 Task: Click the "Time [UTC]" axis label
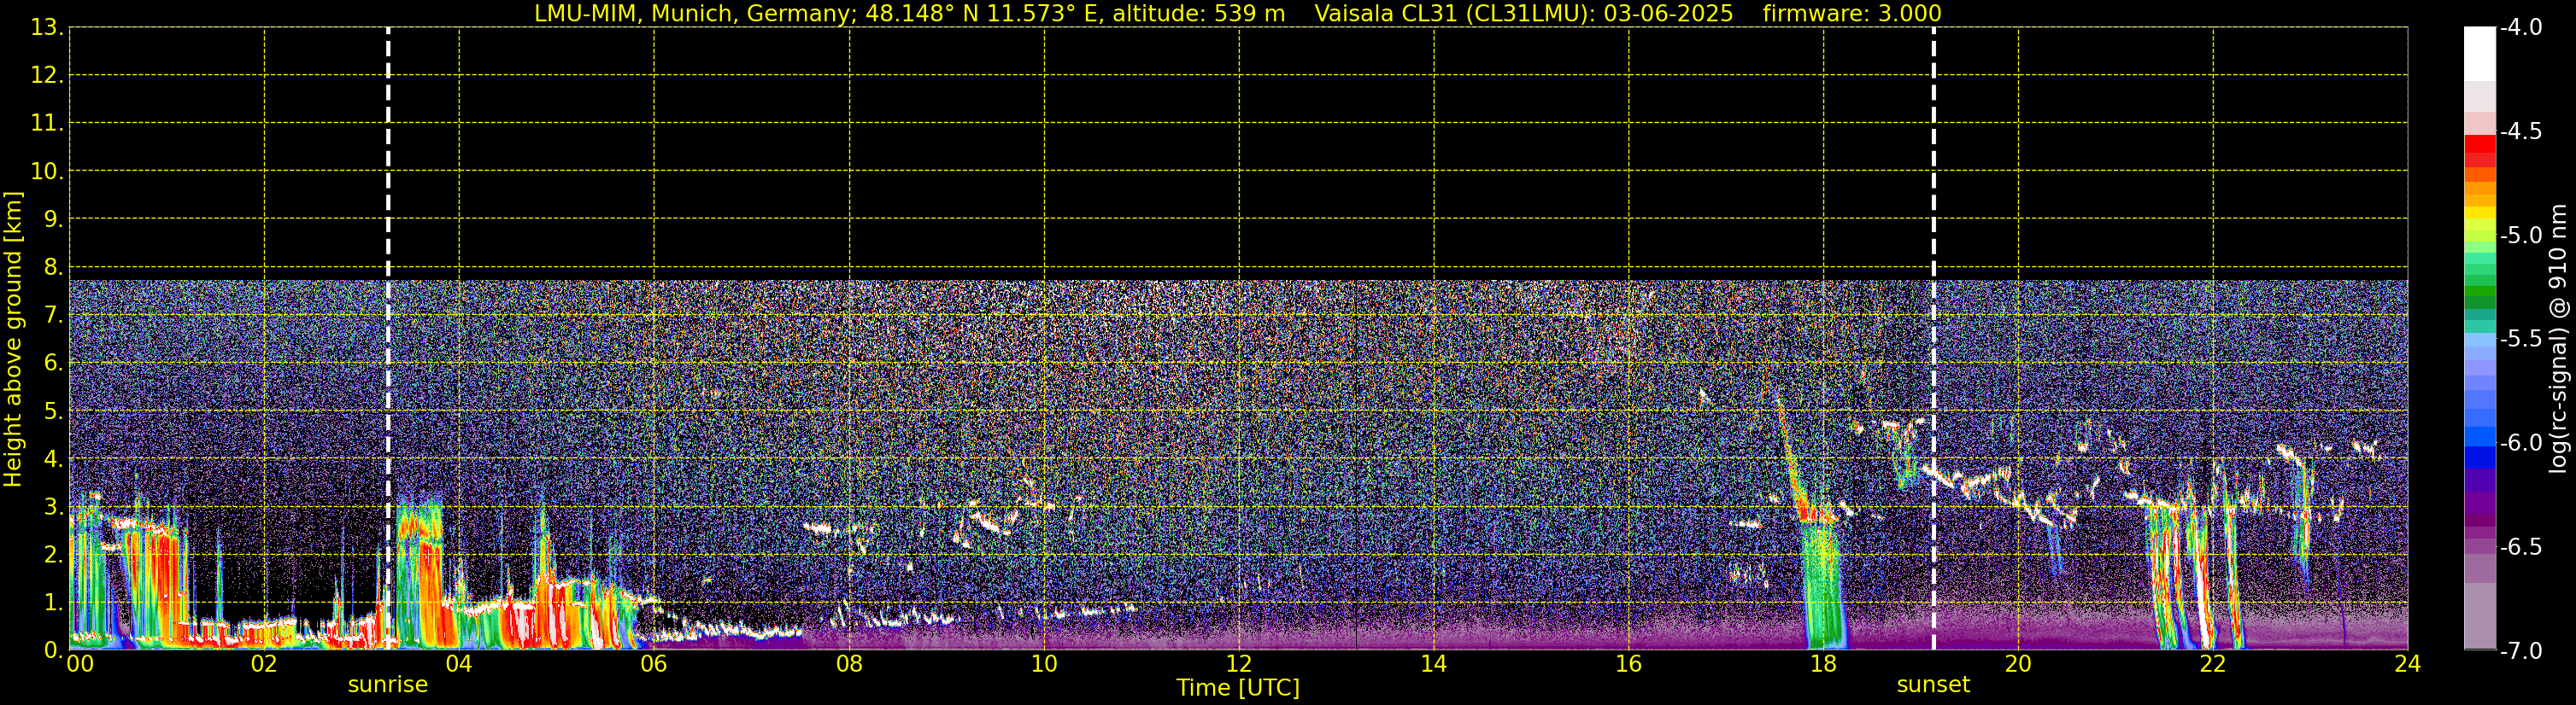(1238, 688)
